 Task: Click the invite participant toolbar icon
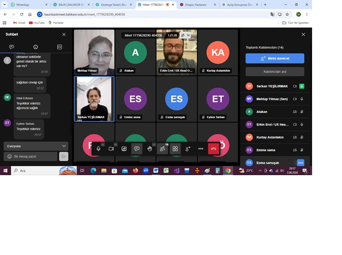(x=188, y=149)
